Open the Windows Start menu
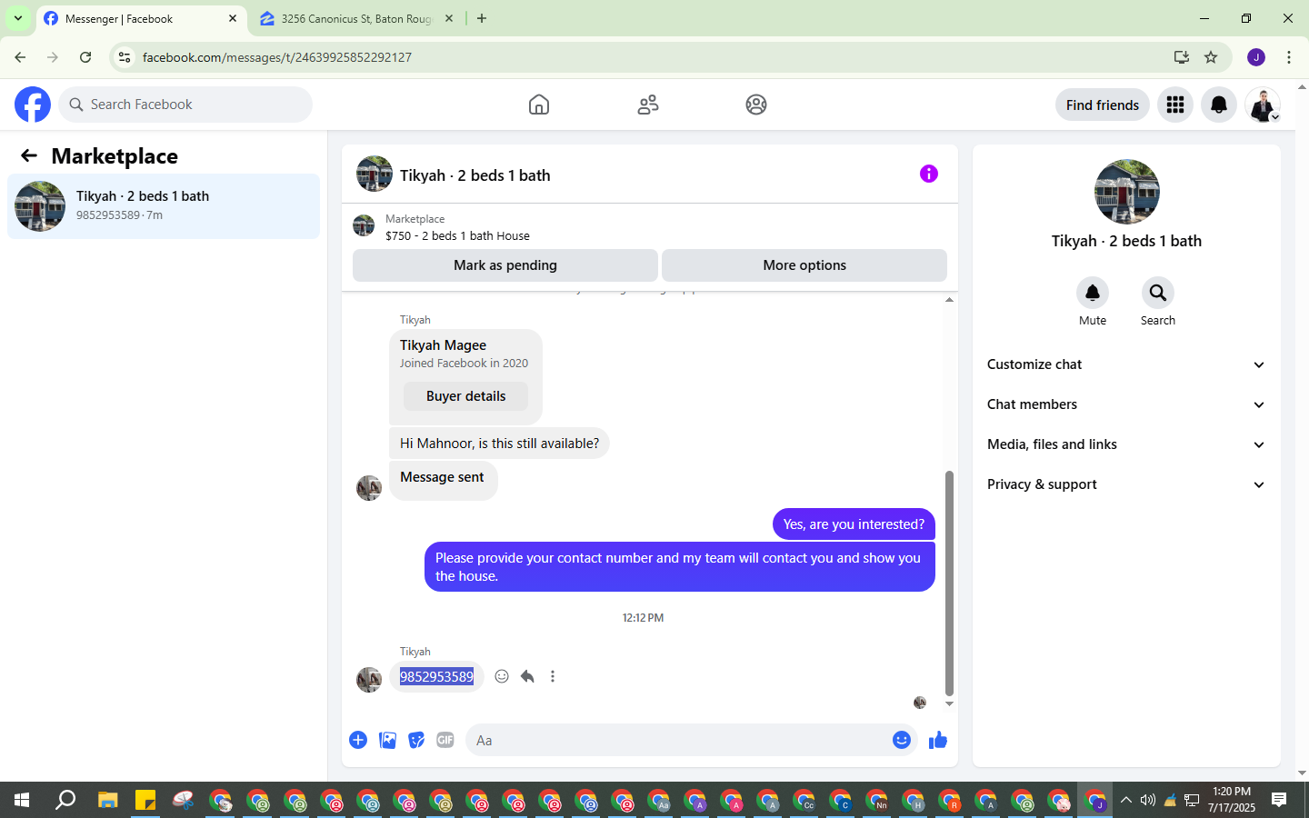Screen dimensions: 1309x818 pyautogui.click(x=22, y=800)
